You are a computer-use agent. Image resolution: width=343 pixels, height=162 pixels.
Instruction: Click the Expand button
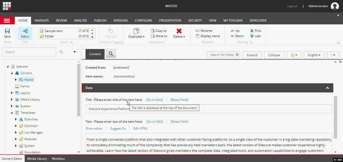tap(252, 55)
